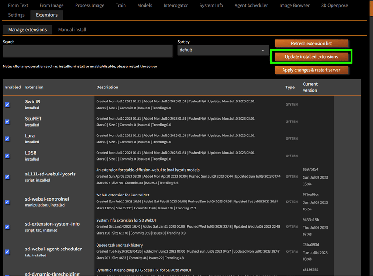The image size is (373, 276).
Task: Click Update installed extensions button
Action: 311,57
